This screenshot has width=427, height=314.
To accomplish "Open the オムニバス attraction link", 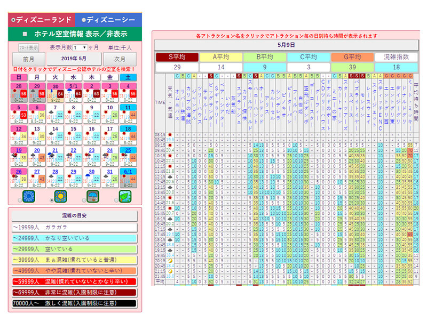I will (x=177, y=104).
